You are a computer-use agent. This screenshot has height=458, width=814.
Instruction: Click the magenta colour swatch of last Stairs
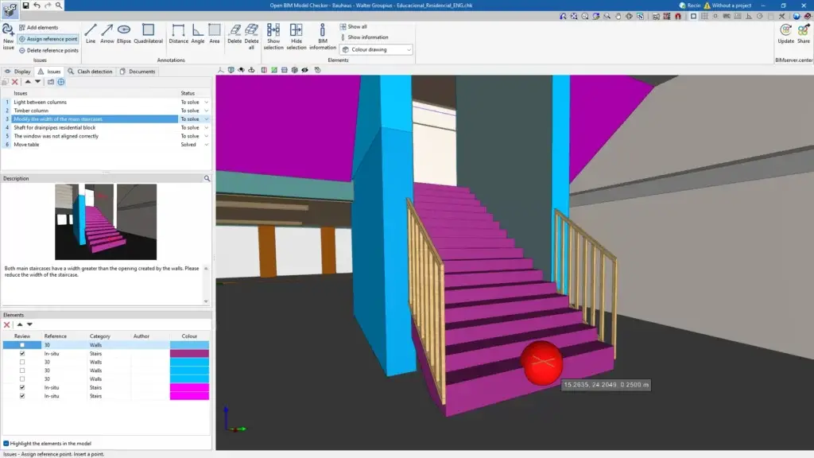coord(189,396)
